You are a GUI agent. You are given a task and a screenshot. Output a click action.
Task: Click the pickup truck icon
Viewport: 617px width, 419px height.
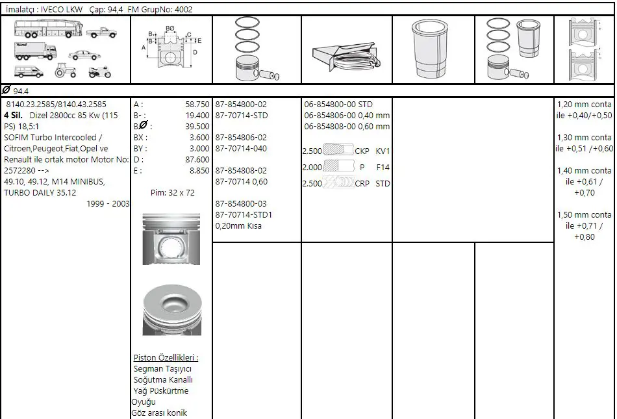click(101, 32)
